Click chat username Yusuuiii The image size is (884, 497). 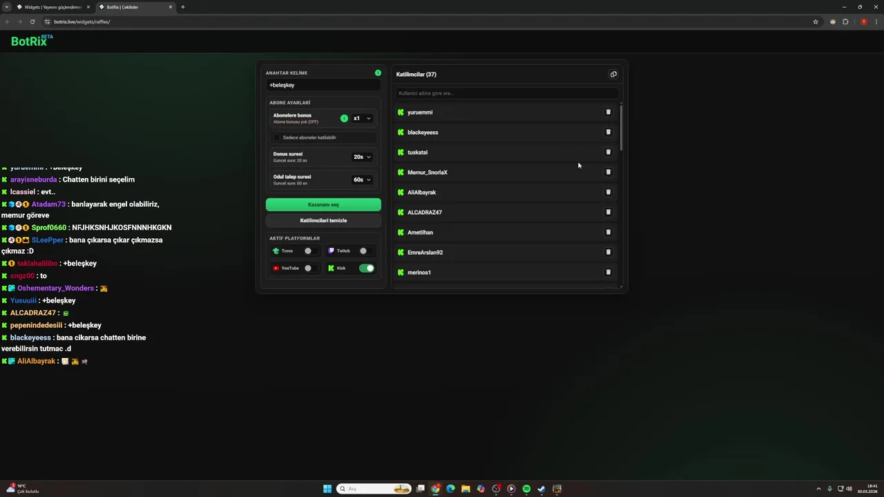point(23,300)
